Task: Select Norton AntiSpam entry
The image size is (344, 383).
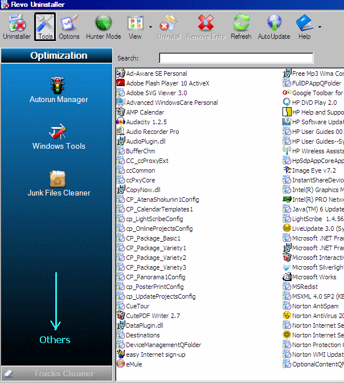Action: click(x=311, y=306)
